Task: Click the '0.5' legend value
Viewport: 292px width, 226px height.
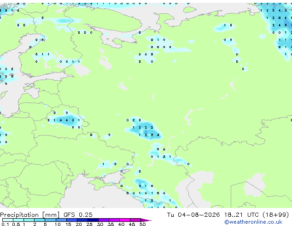Action: (x=16, y=224)
